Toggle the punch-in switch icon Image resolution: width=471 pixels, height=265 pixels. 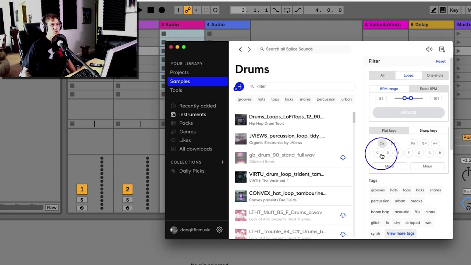[x=275, y=10]
